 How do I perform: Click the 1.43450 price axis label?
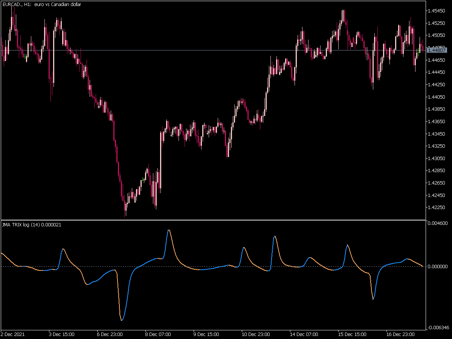437,134
